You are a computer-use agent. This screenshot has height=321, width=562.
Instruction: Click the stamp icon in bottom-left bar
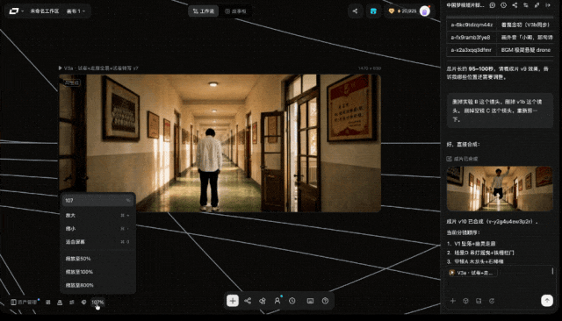(x=60, y=302)
